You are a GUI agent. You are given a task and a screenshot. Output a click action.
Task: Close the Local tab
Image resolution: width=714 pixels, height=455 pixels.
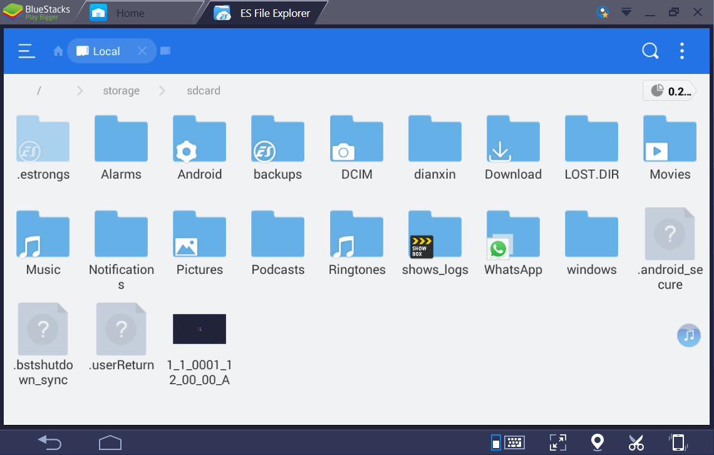click(142, 51)
